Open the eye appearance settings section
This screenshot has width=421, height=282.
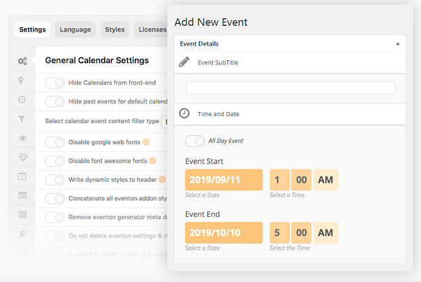coord(22,138)
